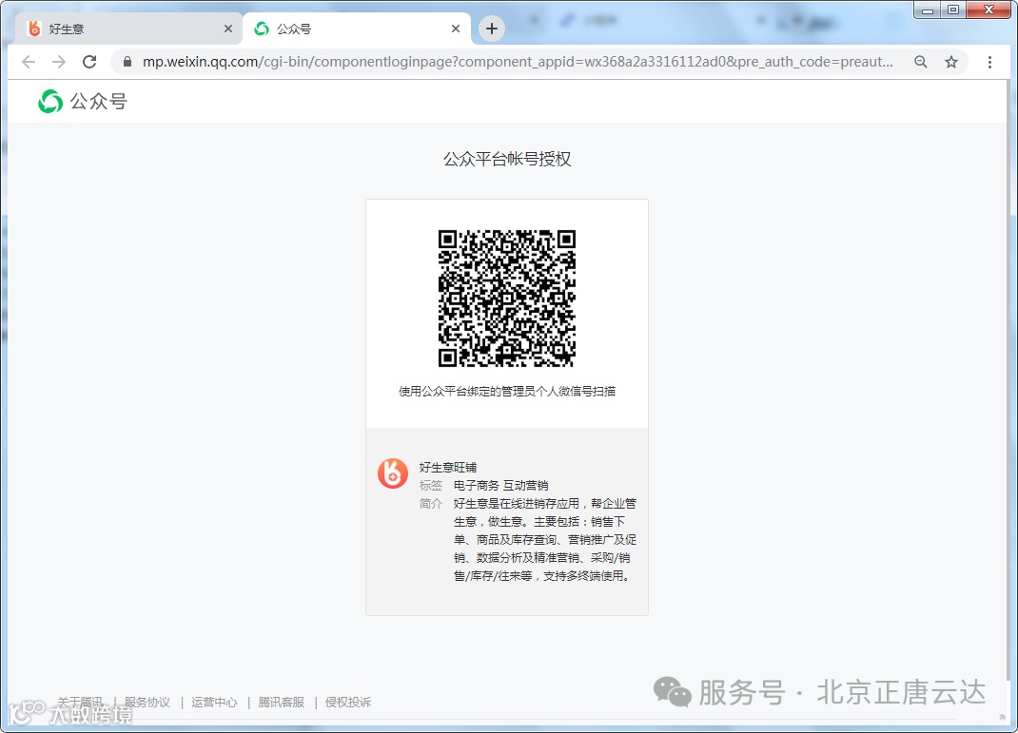Click the padlock site info icon

point(127,62)
